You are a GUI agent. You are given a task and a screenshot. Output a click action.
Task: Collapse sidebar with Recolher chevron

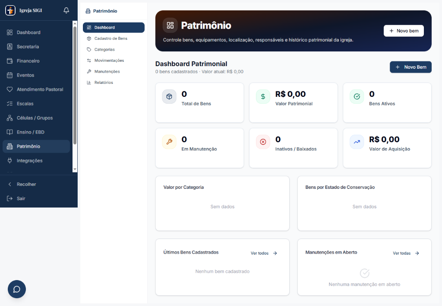pos(9,184)
